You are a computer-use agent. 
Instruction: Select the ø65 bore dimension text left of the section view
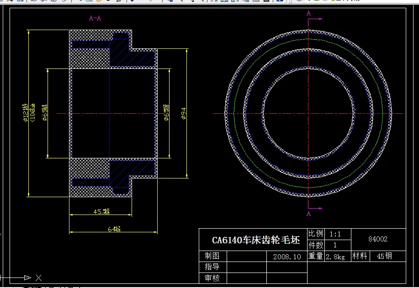click(45, 113)
